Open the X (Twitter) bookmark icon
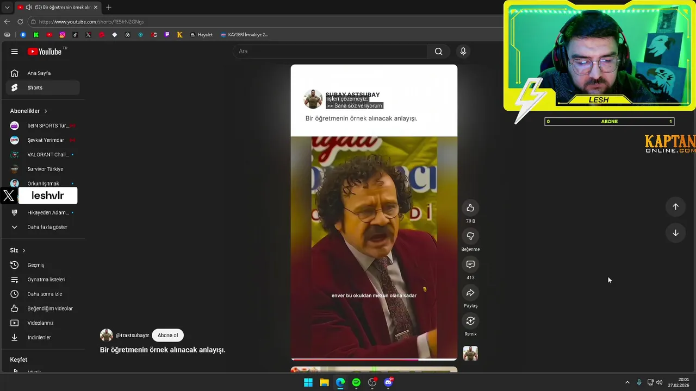 point(88,35)
